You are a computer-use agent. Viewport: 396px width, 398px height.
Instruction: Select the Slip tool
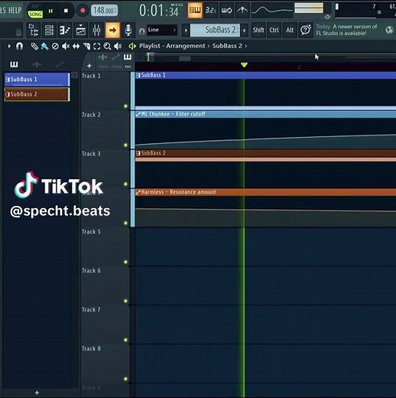76,46
